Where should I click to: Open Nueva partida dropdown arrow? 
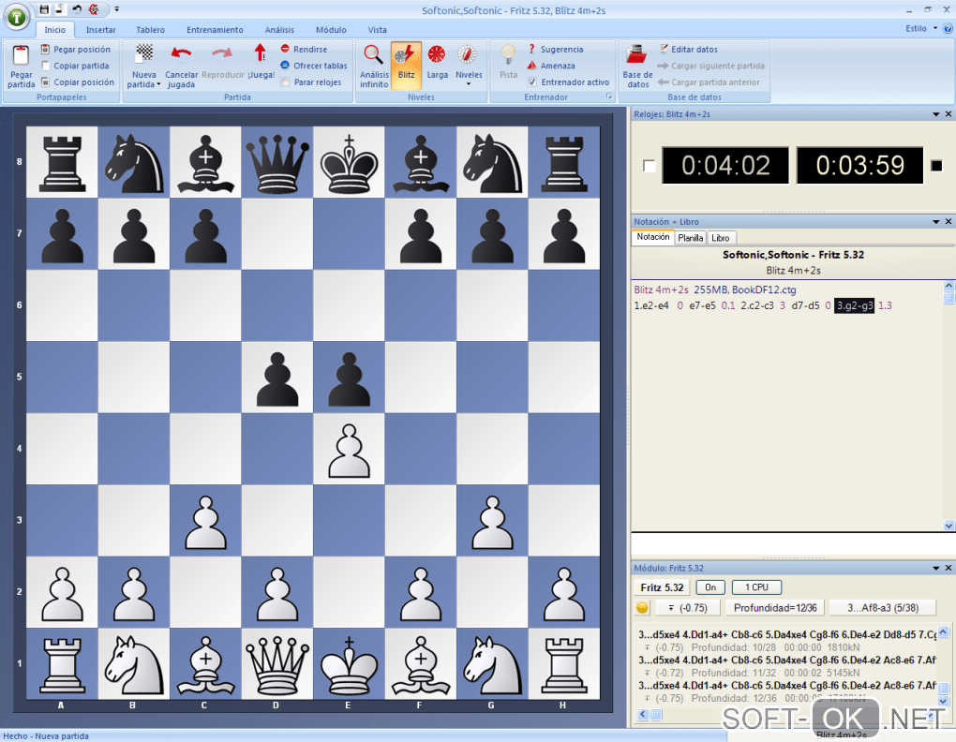[158, 84]
